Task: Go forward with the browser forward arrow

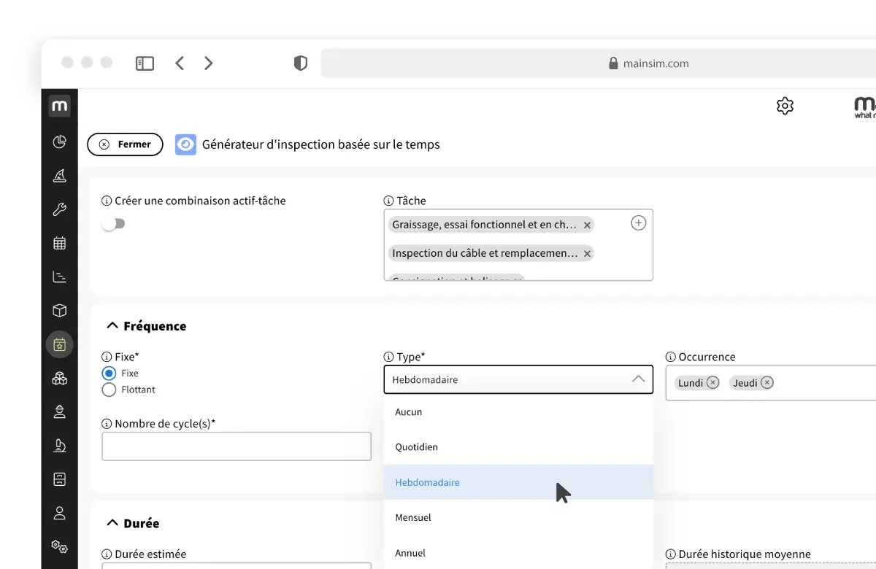Action: (209, 63)
